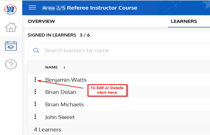Open options menu for John Sweet
This screenshot has height=135, width=210.
tap(35, 117)
